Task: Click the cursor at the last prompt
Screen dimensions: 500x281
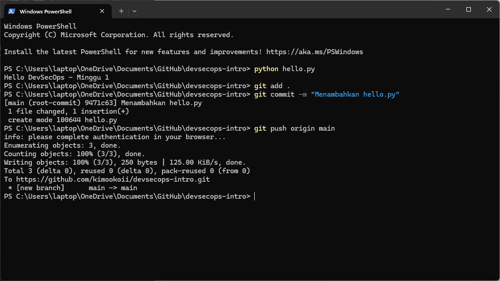Action: (x=254, y=196)
